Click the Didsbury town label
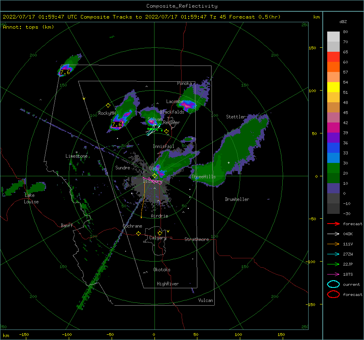The height and width of the screenshot is (340, 364). point(152,181)
